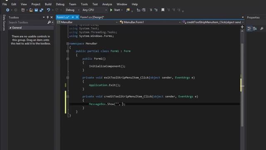Viewport: 266px width, 150px height.
Task: Click the MessageBox.Show code line
Action: click(107, 104)
